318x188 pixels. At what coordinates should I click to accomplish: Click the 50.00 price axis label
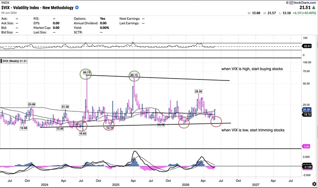coord(306,84)
